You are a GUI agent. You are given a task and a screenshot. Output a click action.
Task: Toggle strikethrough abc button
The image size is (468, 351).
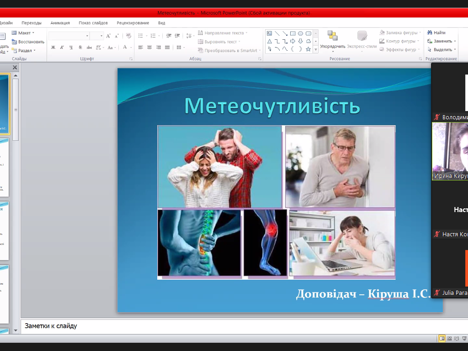pyautogui.click(x=89, y=47)
